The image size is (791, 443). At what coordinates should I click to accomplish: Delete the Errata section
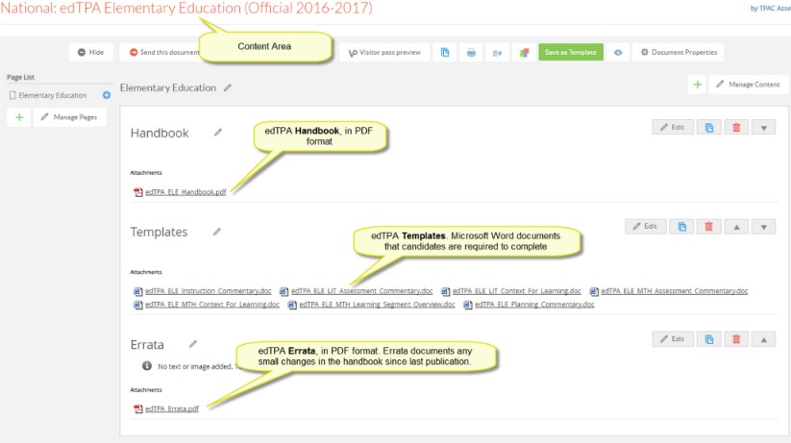(x=736, y=339)
